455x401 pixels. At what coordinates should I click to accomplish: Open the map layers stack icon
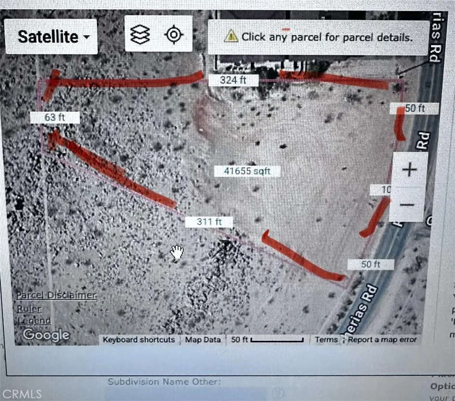140,35
